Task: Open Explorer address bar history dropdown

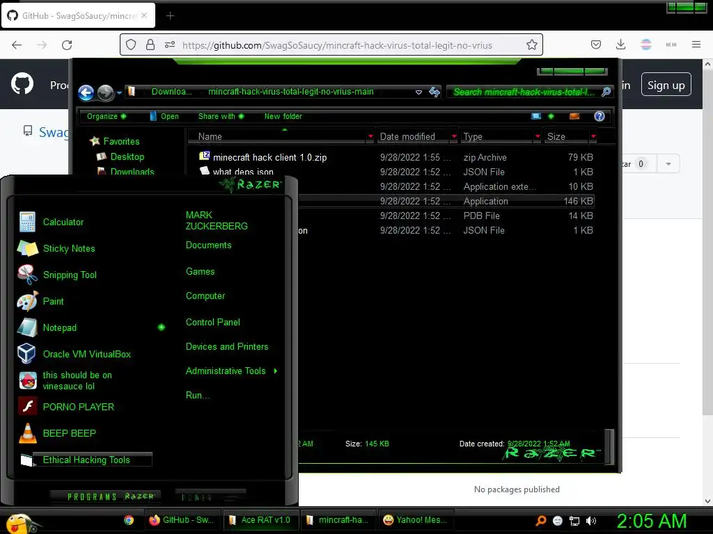Action: coord(418,92)
